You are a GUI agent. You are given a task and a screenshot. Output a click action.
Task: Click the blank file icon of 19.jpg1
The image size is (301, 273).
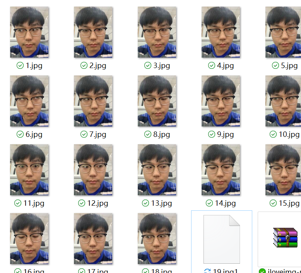click(x=222, y=239)
